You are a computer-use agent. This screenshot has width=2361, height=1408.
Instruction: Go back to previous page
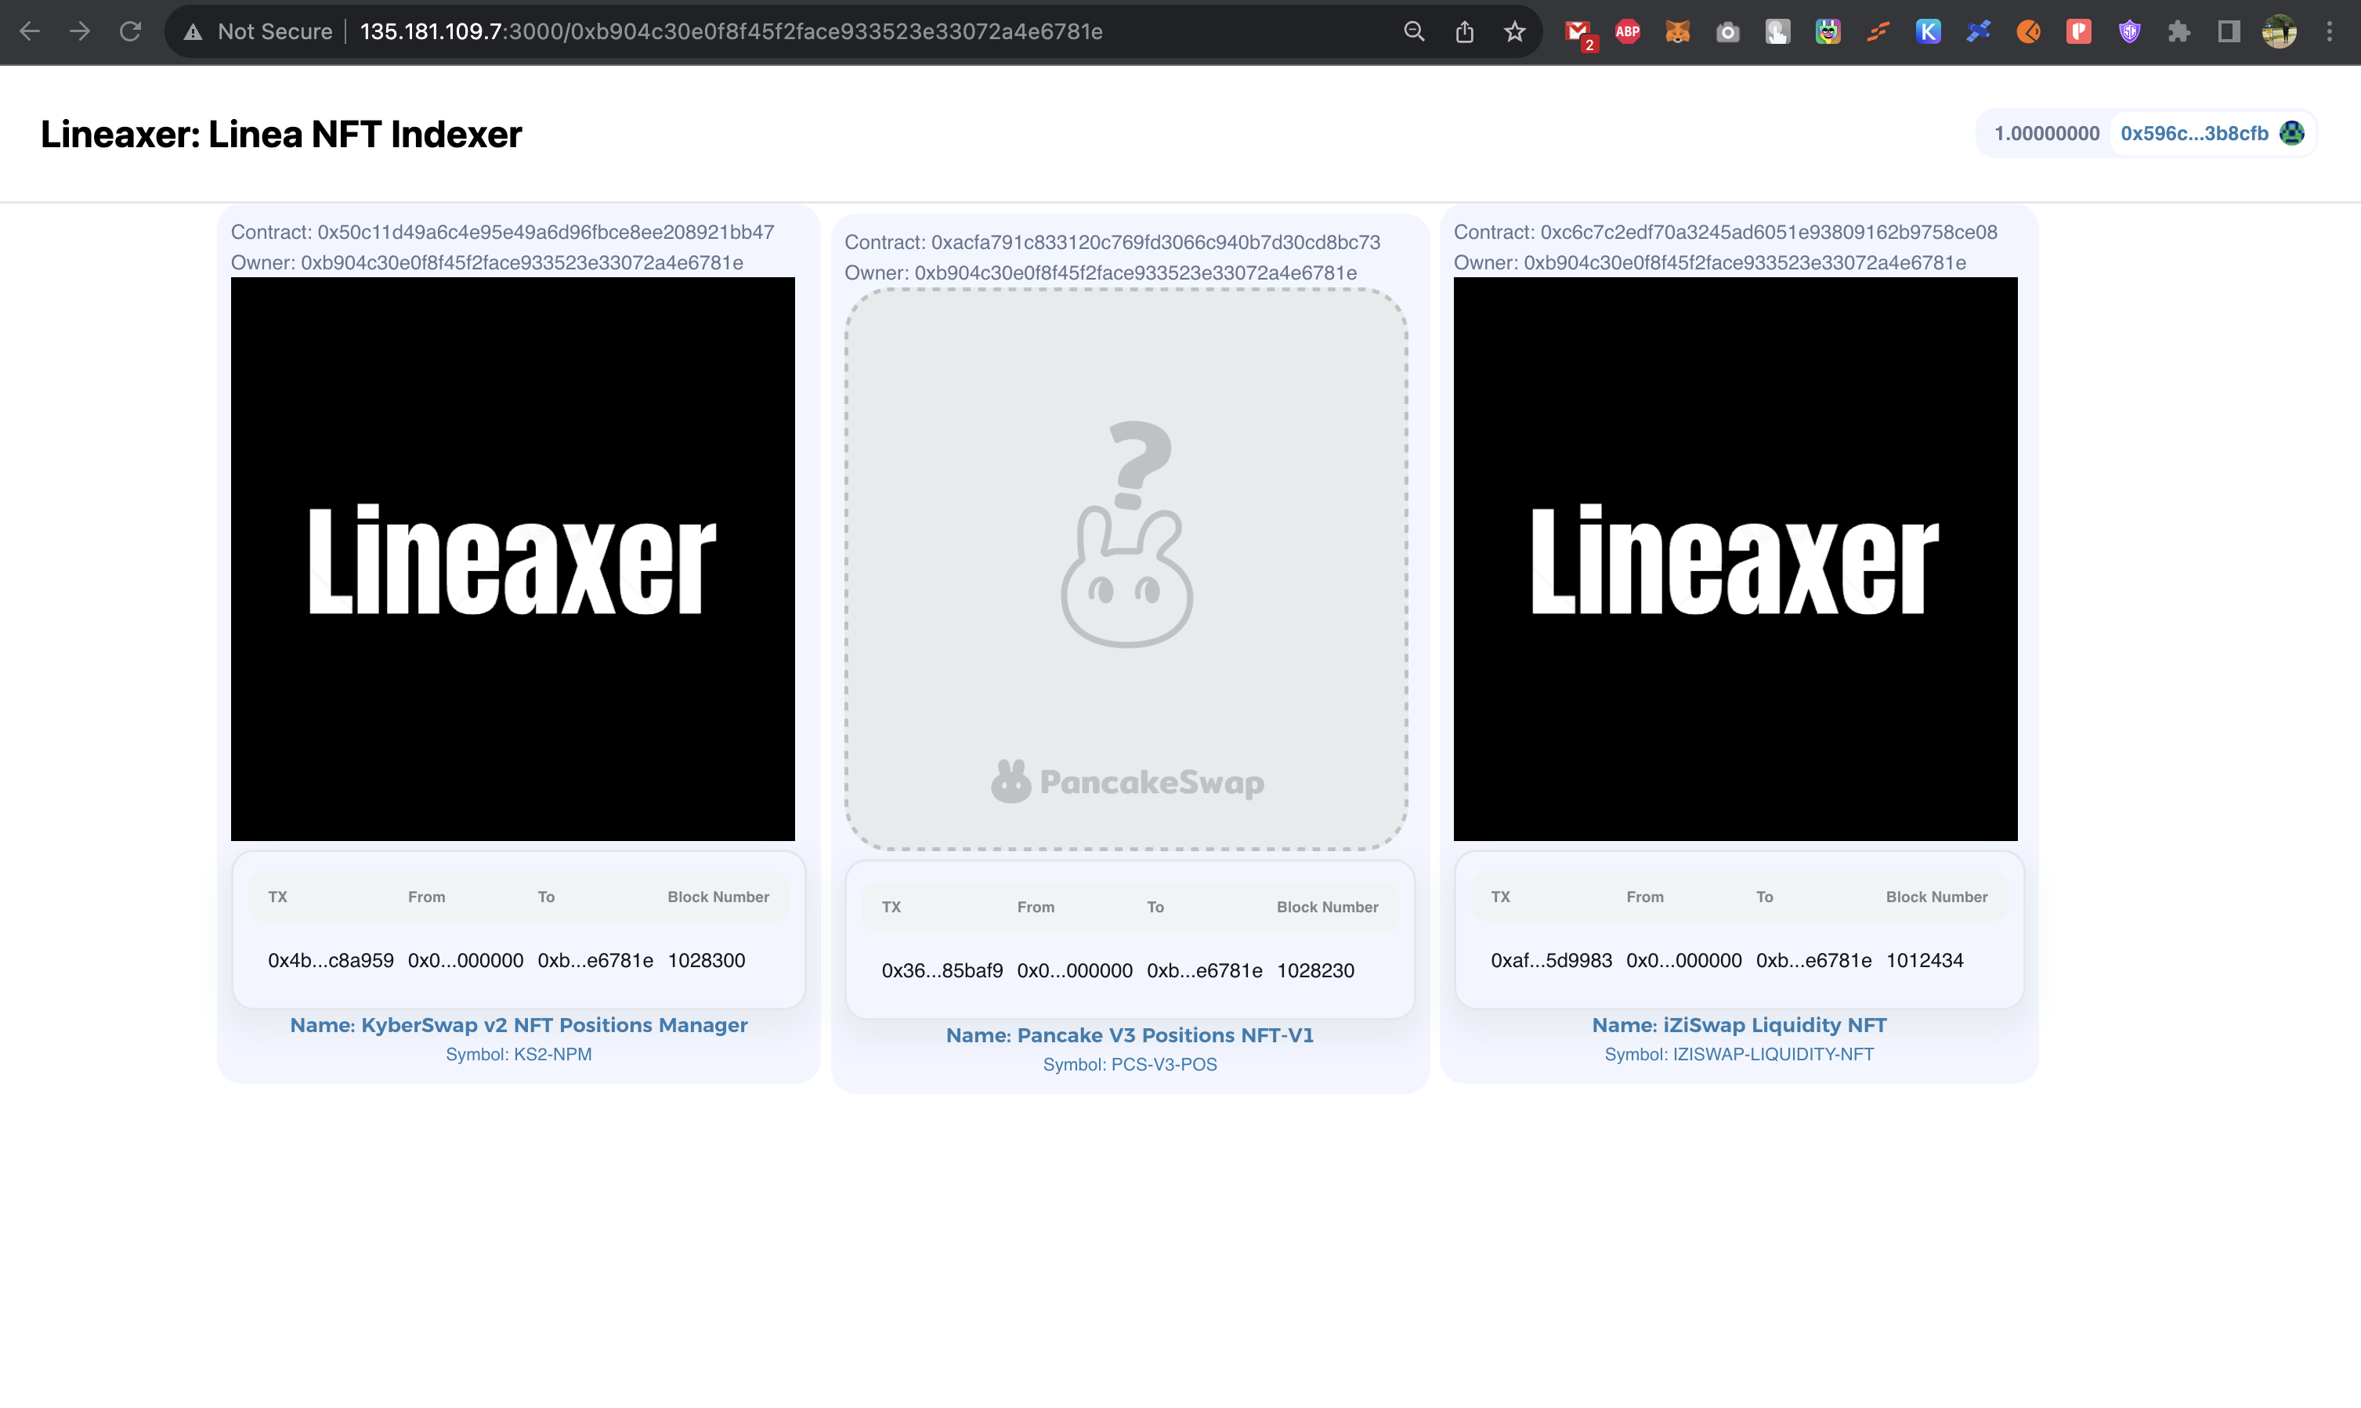30,31
